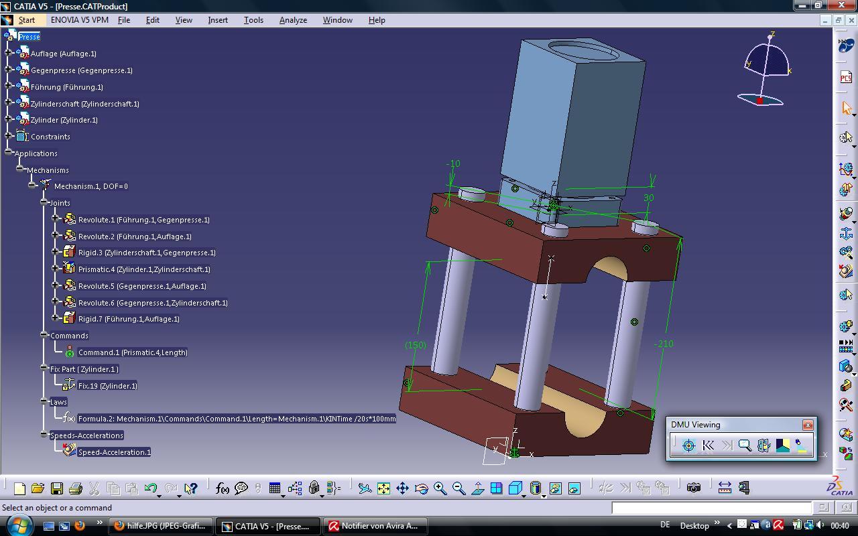Switch to hilfe.JPG taskbar window
This screenshot has width=858, height=536.
click(x=161, y=526)
